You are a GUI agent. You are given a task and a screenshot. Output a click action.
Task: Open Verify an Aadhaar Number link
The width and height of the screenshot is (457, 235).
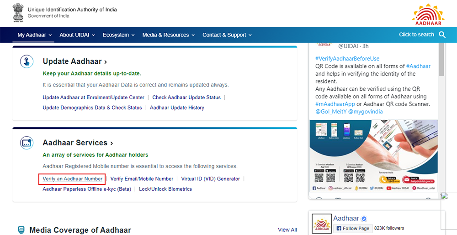tap(72, 179)
